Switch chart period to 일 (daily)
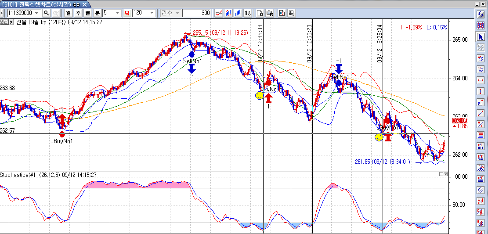 pos(69,13)
